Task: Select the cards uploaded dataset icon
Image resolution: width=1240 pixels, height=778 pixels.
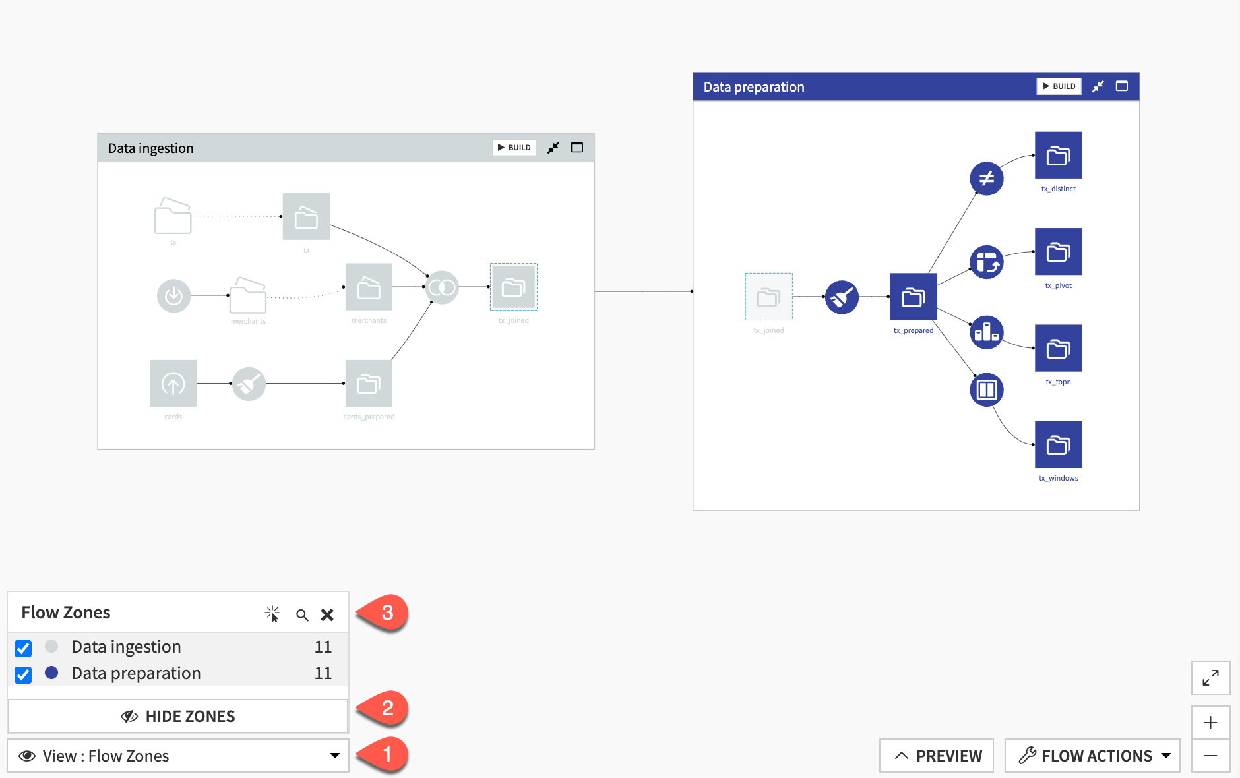Action: point(173,383)
